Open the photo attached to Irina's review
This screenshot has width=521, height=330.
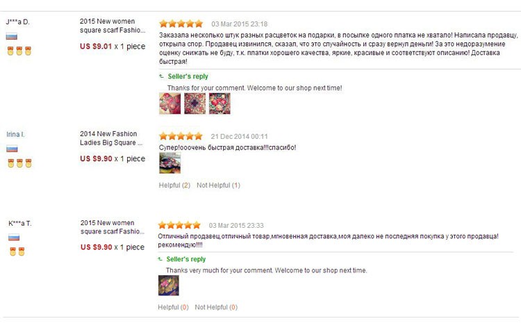[x=169, y=163]
